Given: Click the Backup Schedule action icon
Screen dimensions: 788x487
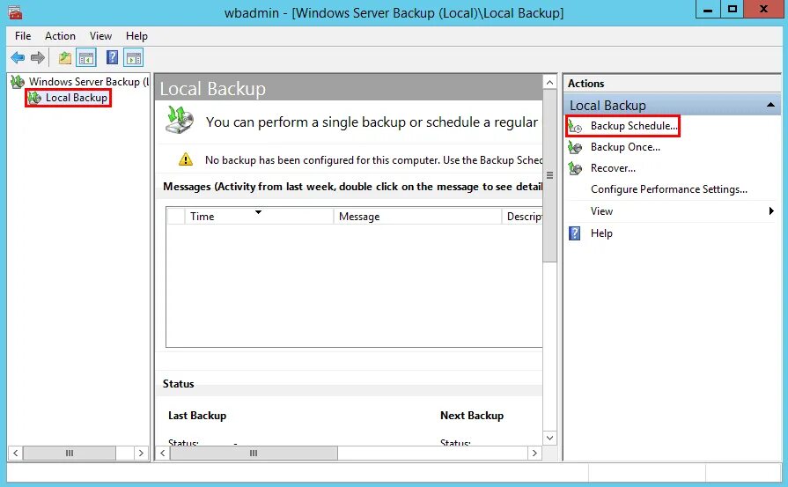Looking at the screenshot, I should [575, 126].
